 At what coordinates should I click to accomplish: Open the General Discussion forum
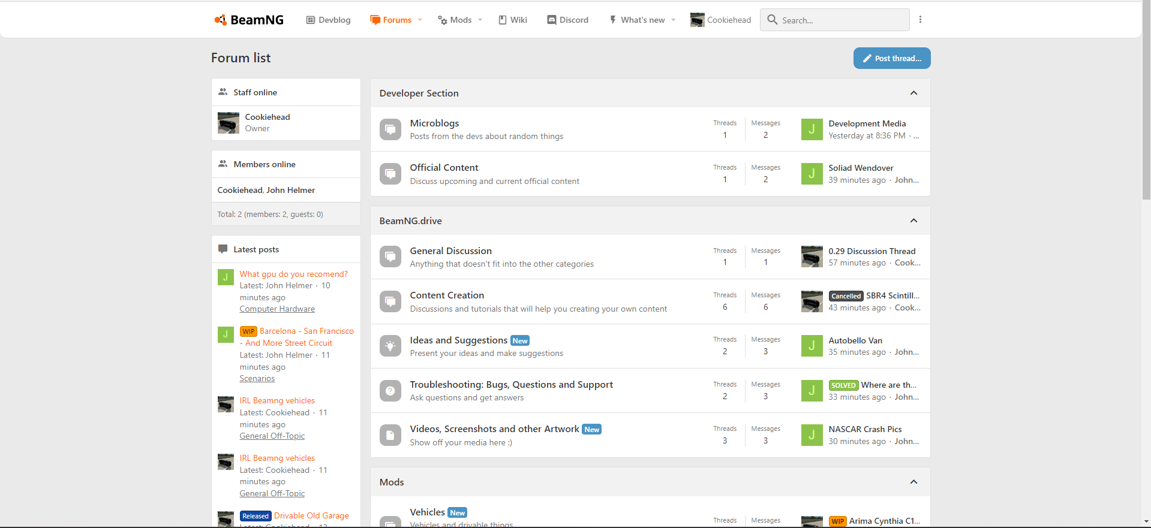pyautogui.click(x=450, y=251)
